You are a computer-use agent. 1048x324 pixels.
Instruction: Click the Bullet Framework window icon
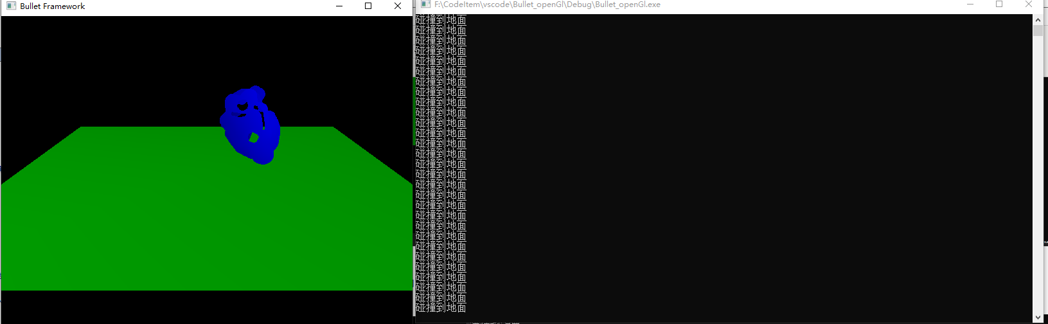tap(11, 6)
